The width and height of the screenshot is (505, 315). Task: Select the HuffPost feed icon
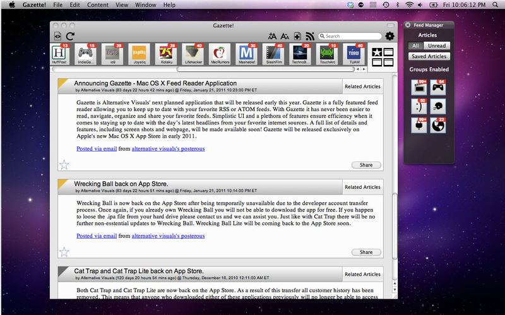point(59,54)
